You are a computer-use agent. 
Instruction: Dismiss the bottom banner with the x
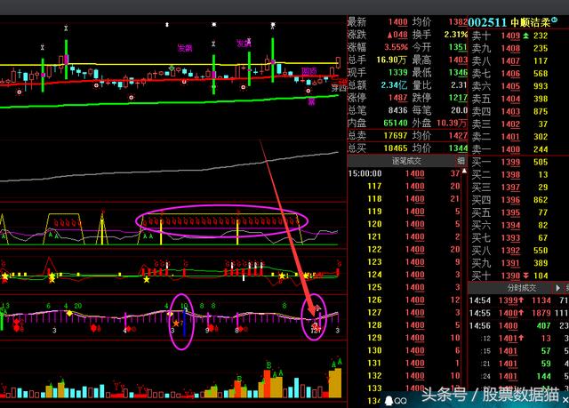pyautogui.click(x=565, y=400)
